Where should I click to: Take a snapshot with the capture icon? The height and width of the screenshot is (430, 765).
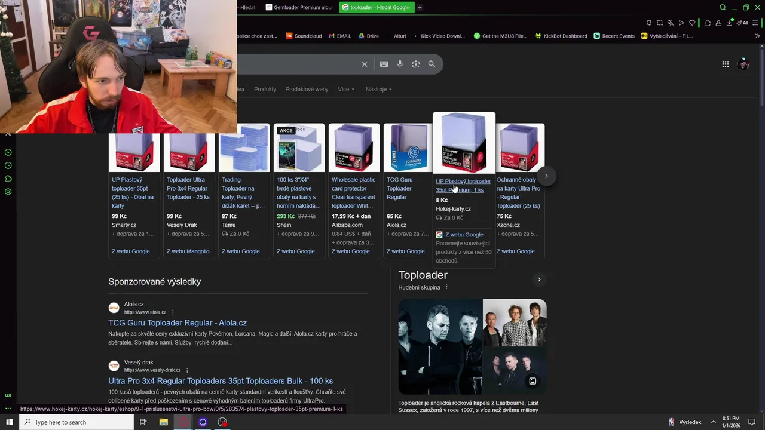click(x=660, y=23)
